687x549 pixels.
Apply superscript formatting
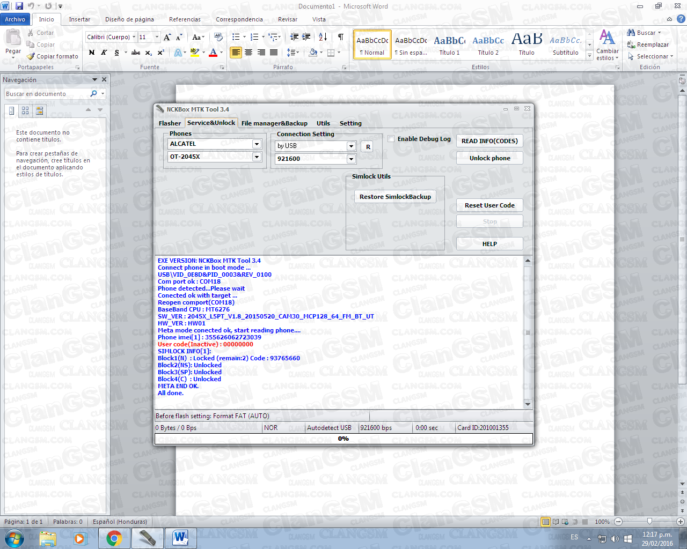160,53
